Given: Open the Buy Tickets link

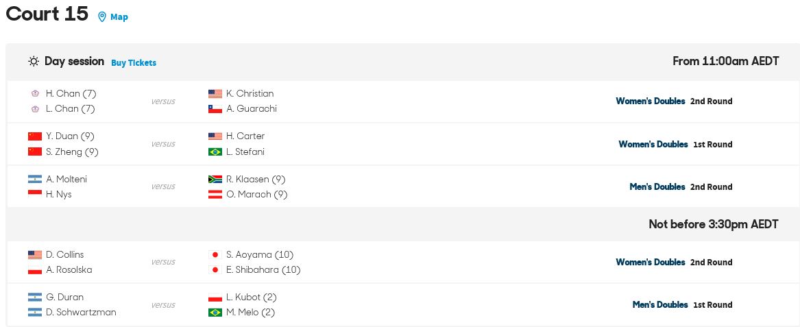Looking at the screenshot, I should pyautogui.click(x=134, y=63).
